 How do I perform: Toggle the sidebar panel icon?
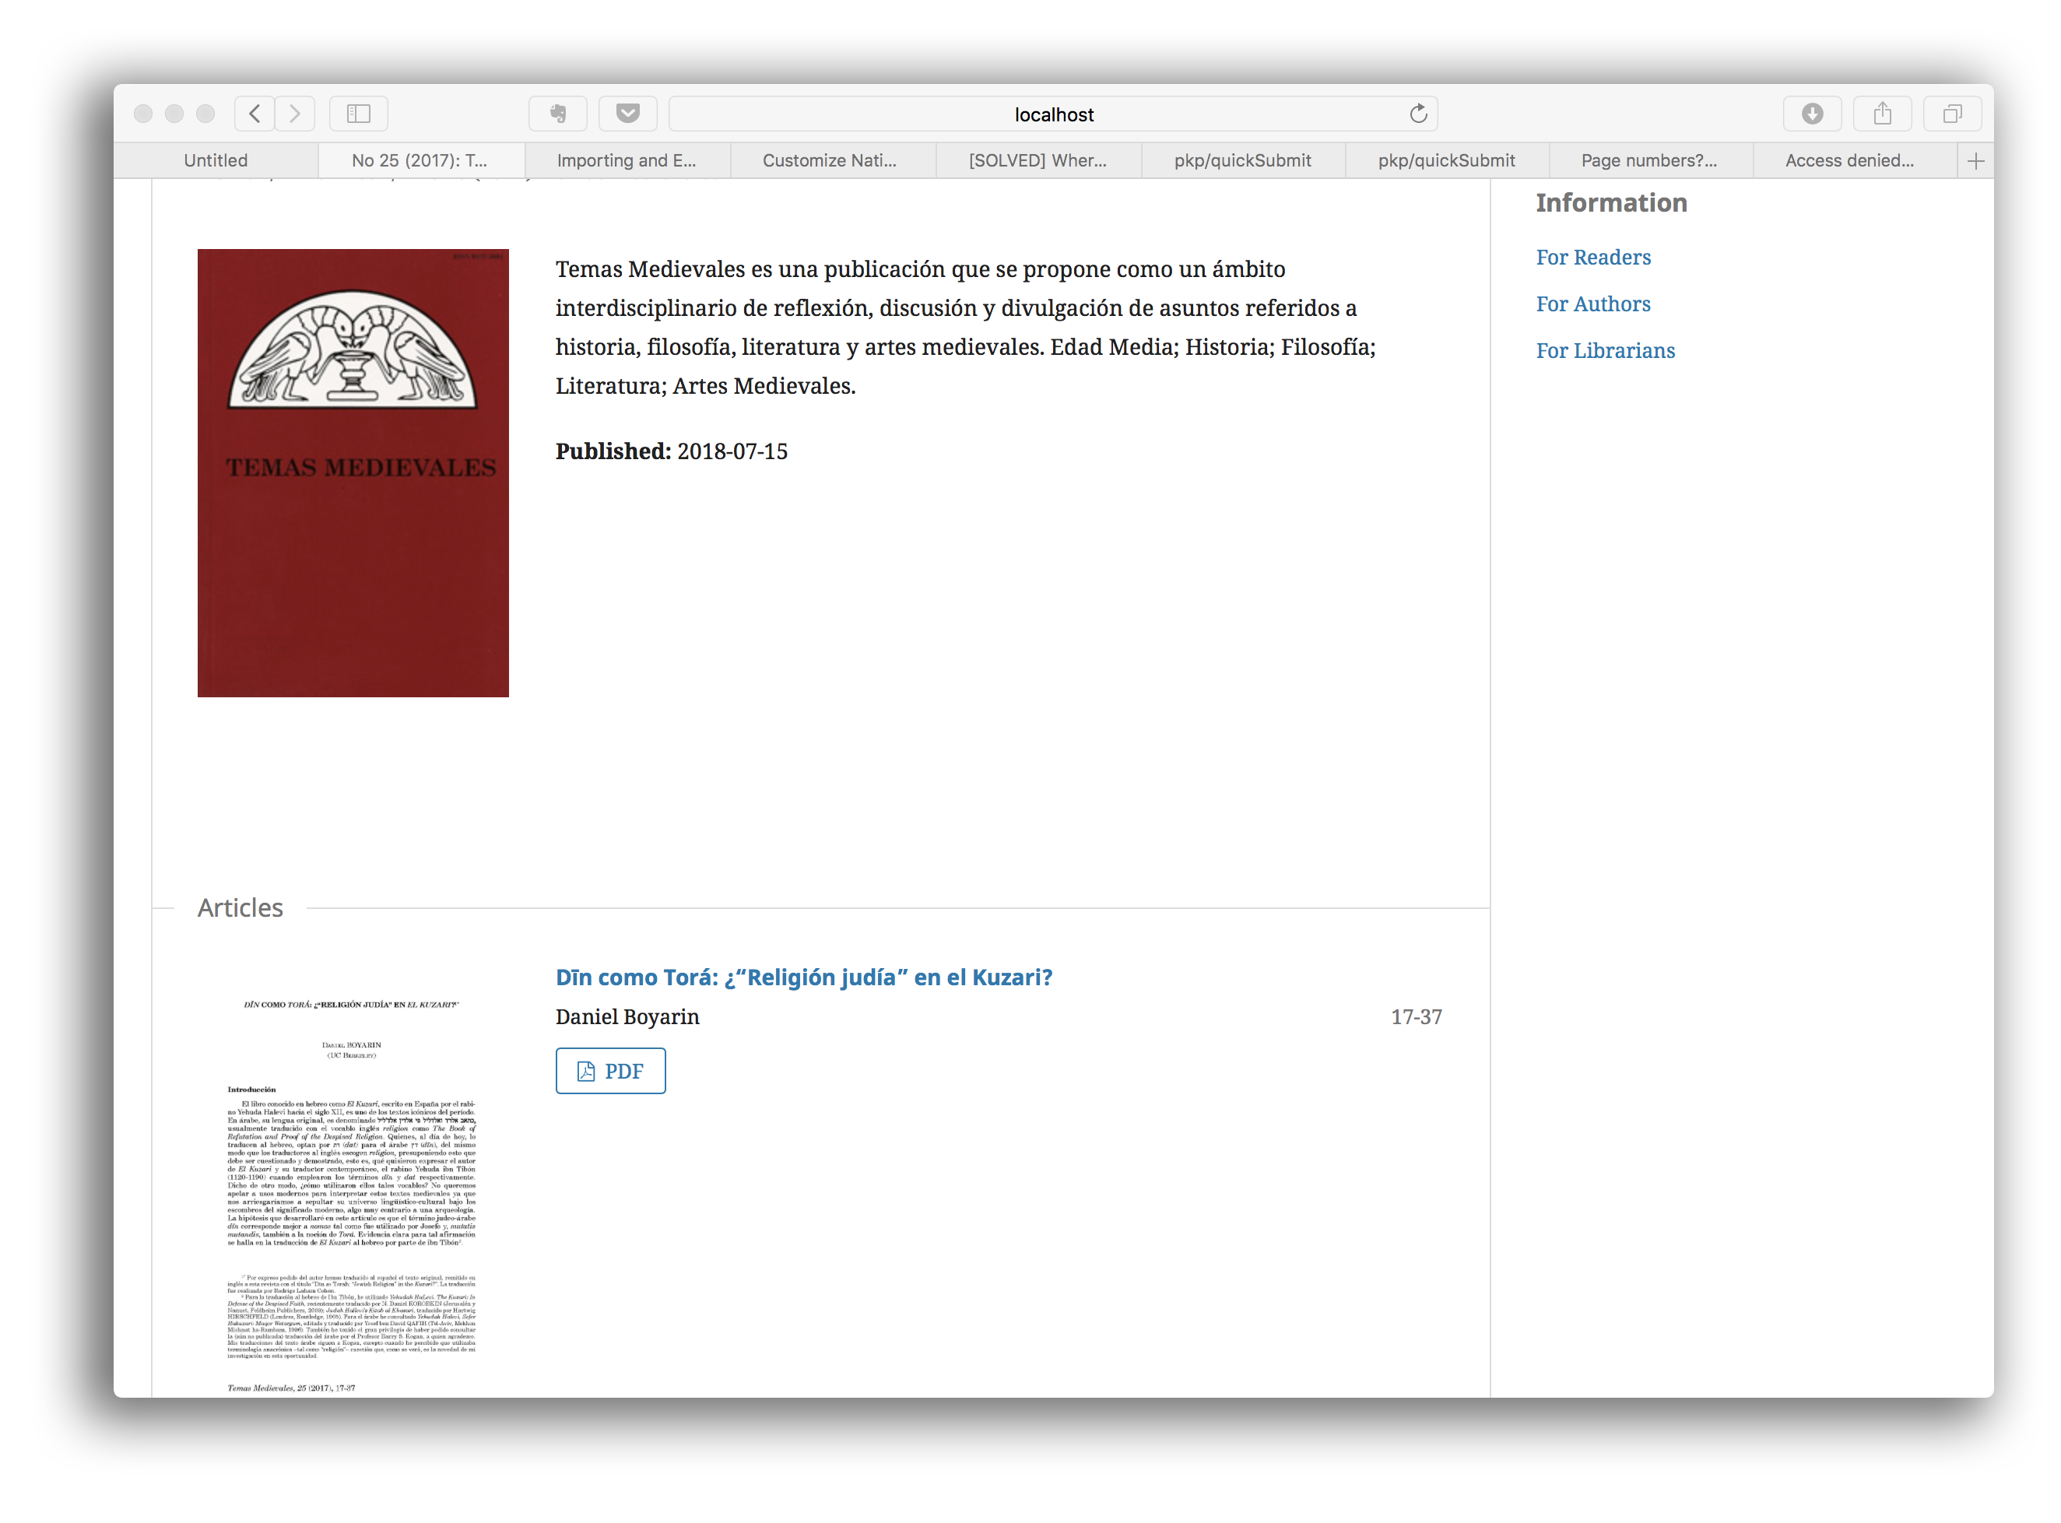(x=358, y=114)
